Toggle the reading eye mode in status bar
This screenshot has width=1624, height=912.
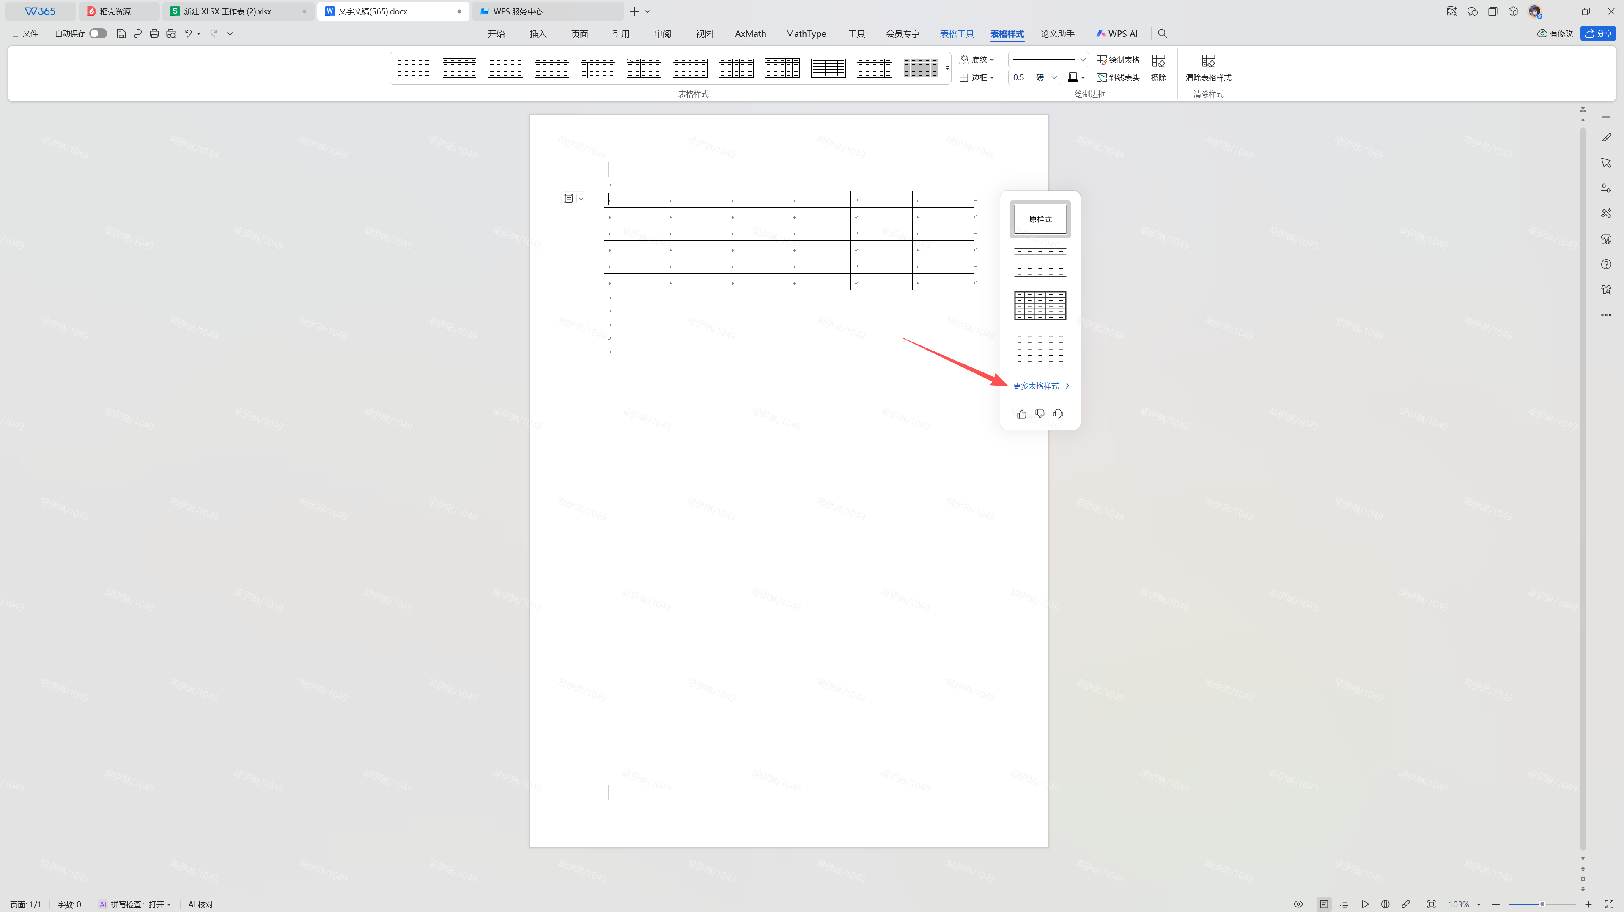point(1298,904)
